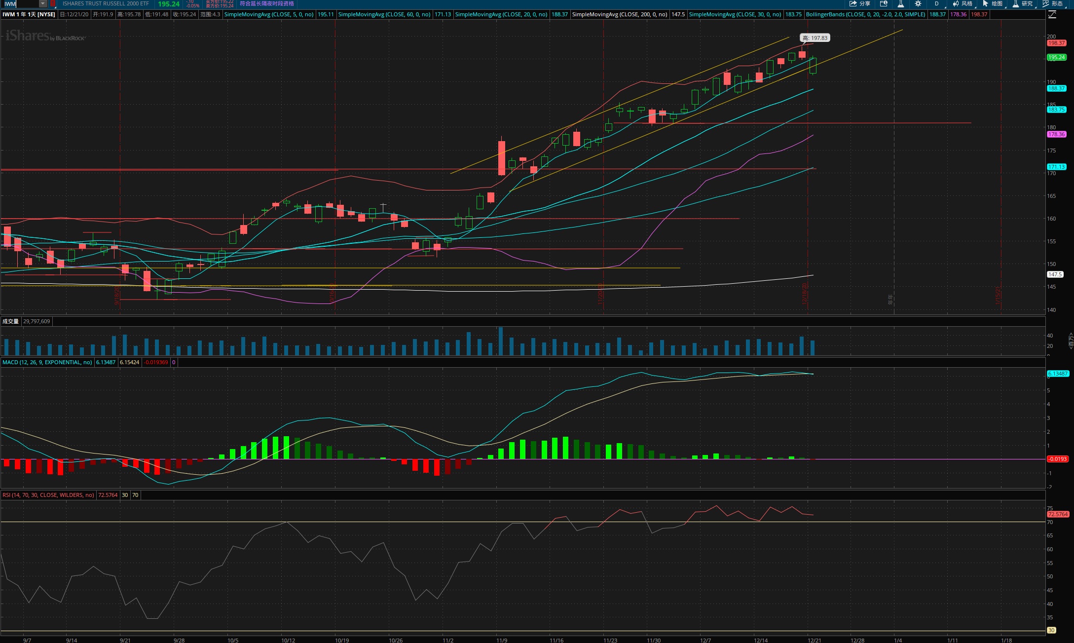Click the MACD 6.13487 axis tag
Screen dimensions: 1074x643
tap(1058, 374)
